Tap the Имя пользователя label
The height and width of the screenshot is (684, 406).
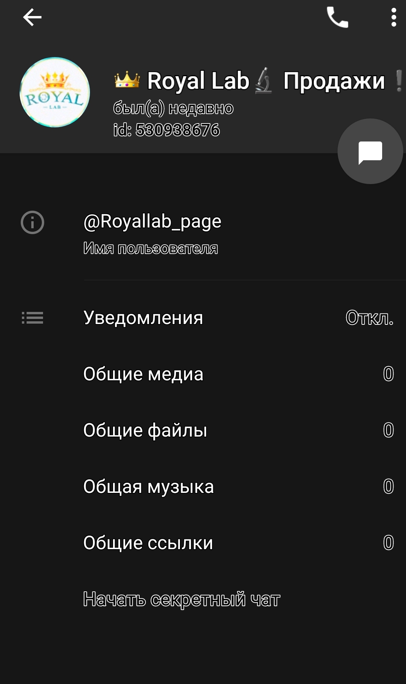151,248
